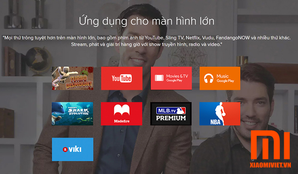Open Google Play Movies & TV tile

[171, 78]
